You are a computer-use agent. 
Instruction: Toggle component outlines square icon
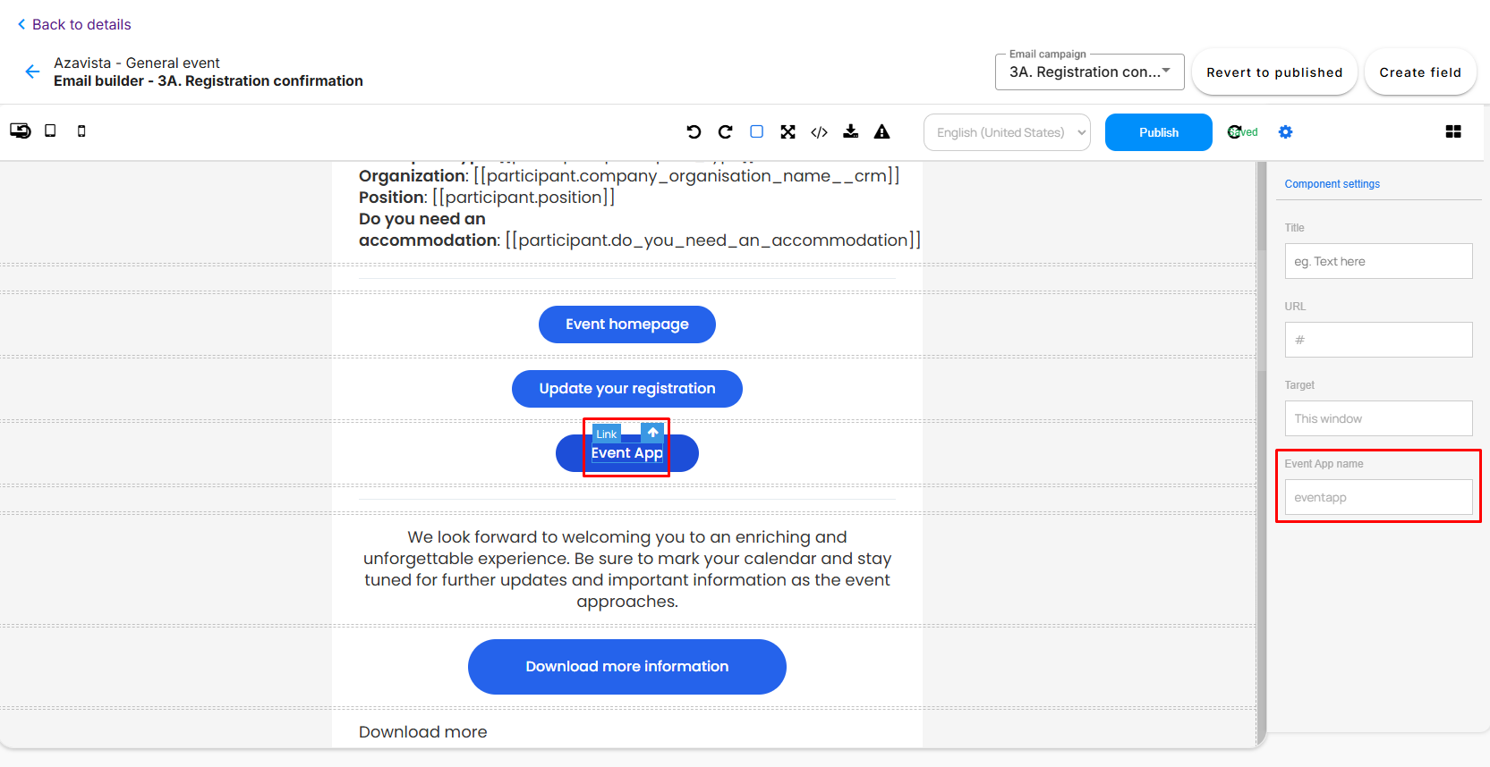[x=756, y=132]
